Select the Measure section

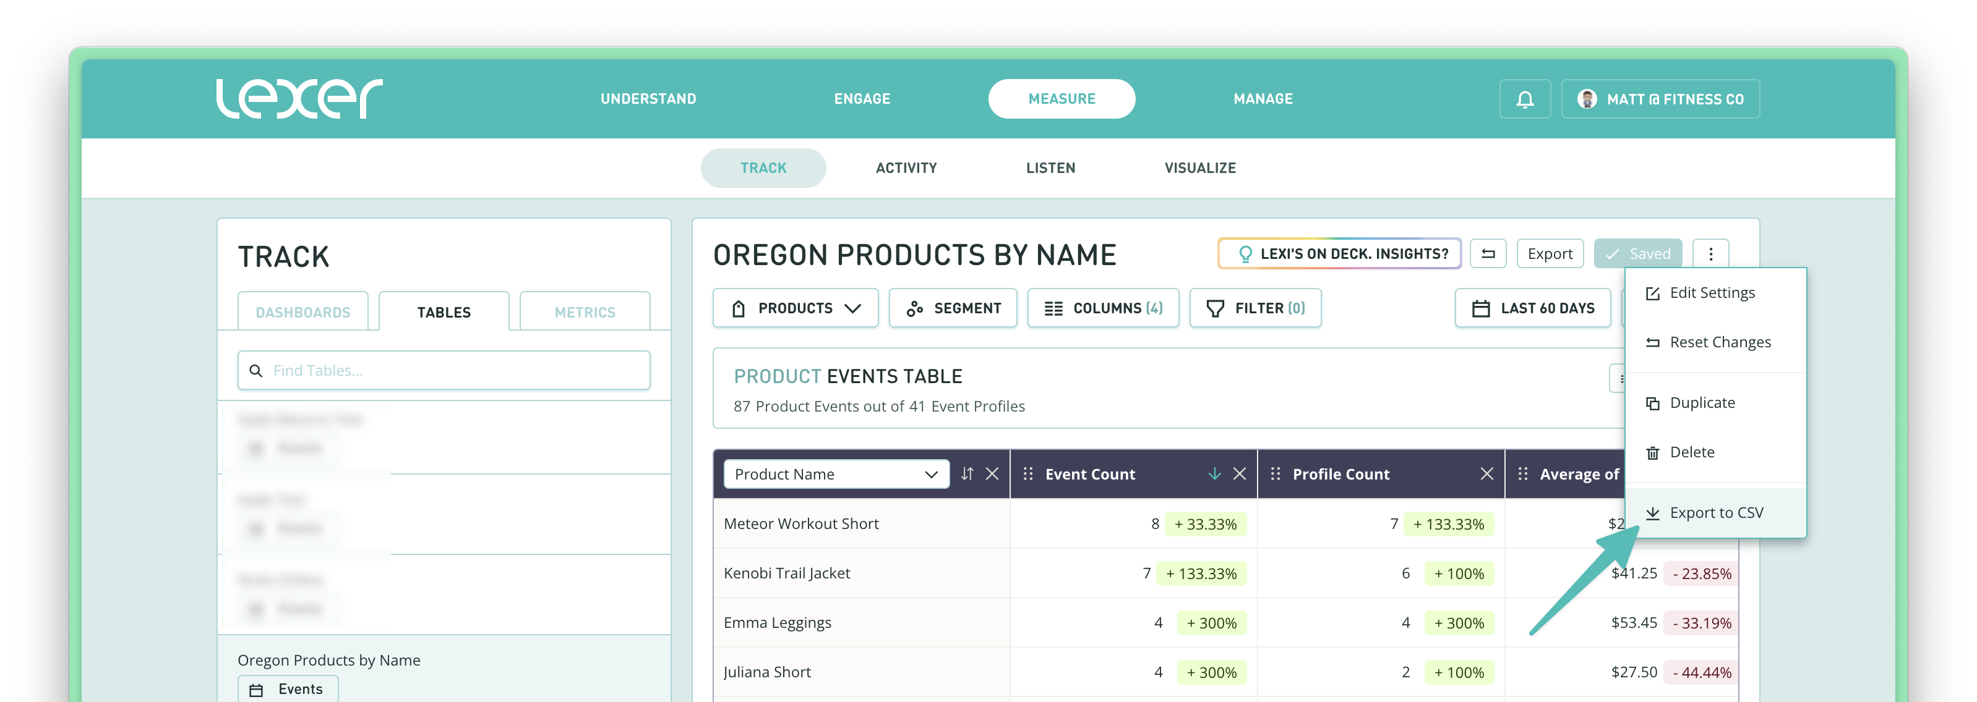[x=1061, y=99]
